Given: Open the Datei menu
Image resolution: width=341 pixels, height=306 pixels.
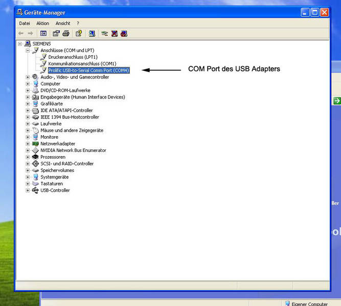Looking at the screenshot, I should [x=25, y=23].
